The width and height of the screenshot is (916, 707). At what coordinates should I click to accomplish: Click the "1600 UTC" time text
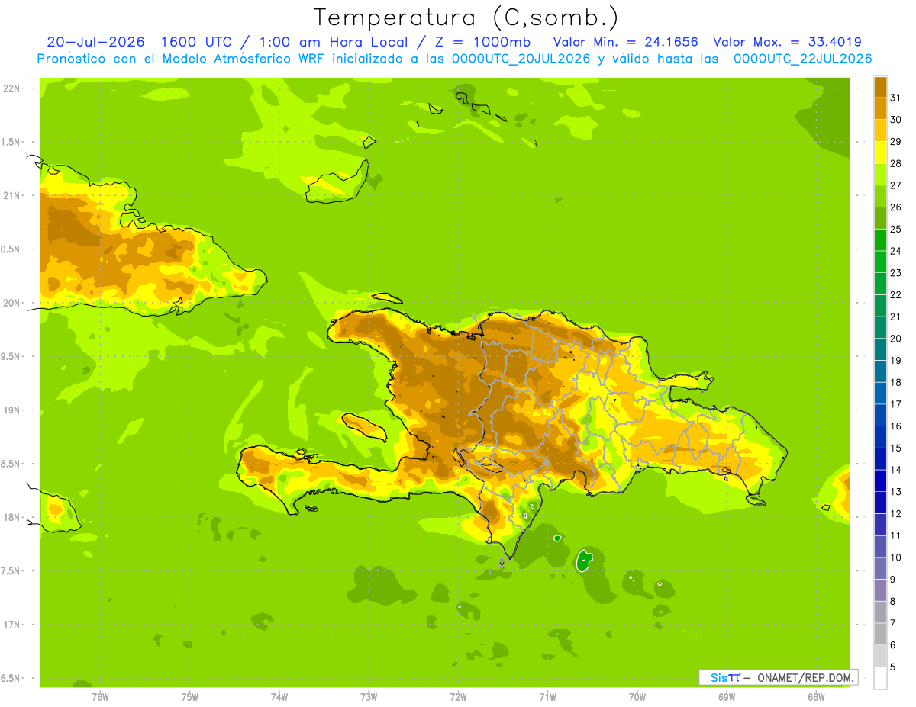click(196, 42)
